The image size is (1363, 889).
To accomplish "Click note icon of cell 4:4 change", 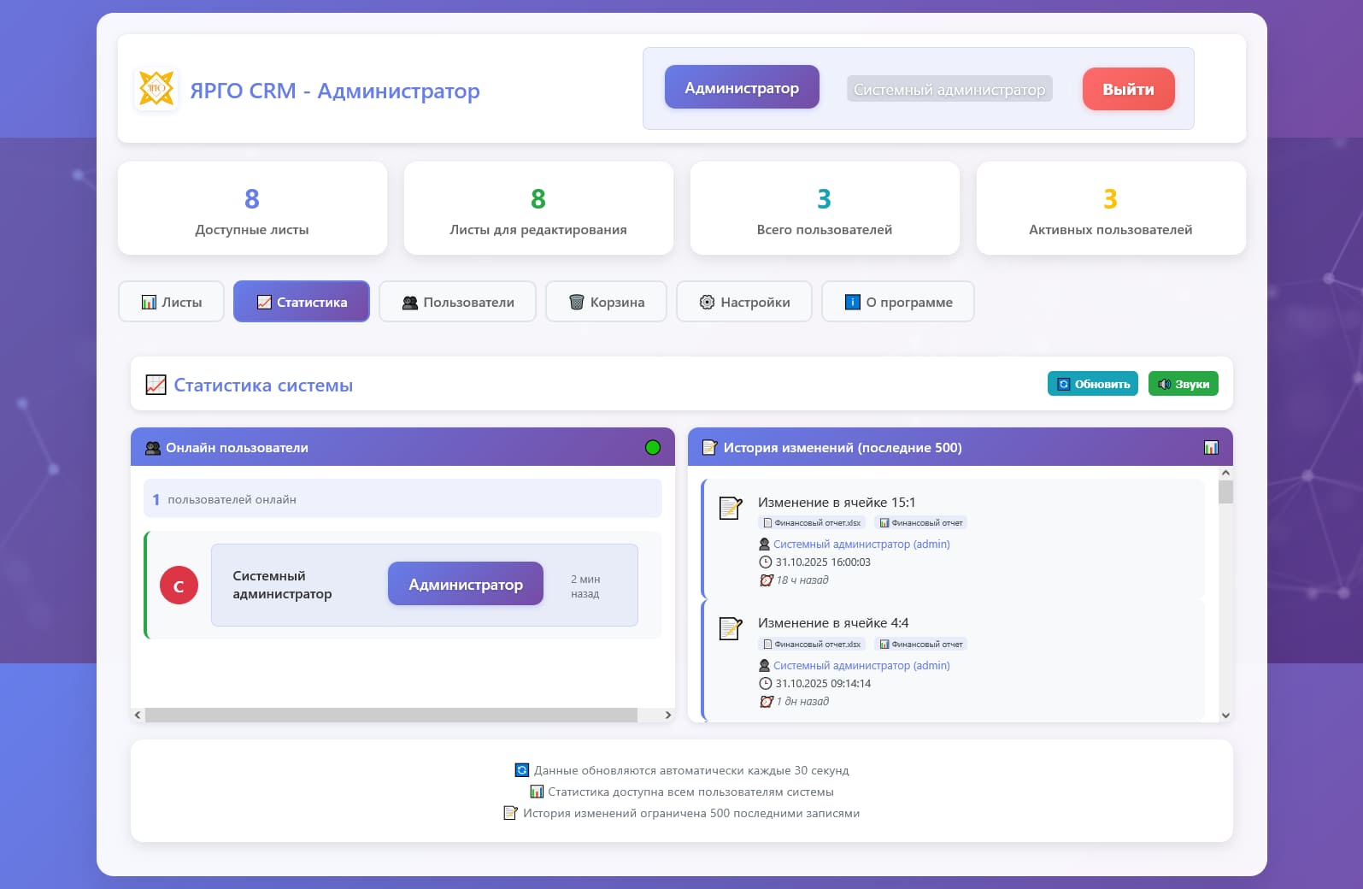I will pos(731,629).
